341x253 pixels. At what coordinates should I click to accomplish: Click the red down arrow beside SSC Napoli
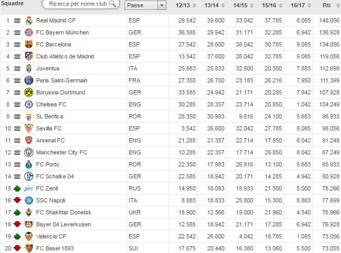tap(17, 200)
